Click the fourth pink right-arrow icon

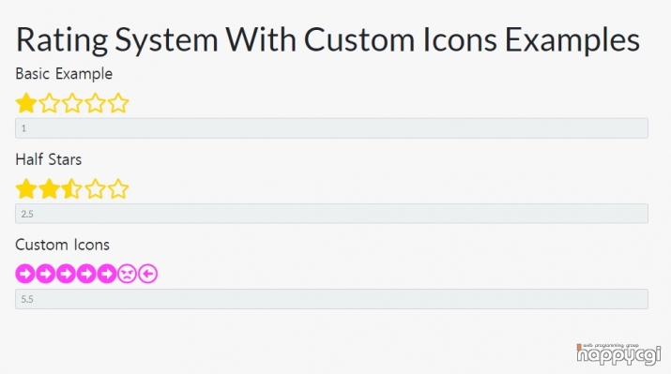(x=86, y=274)
